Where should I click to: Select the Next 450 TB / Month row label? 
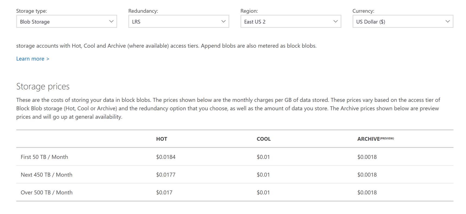click(x=46, y=175)
